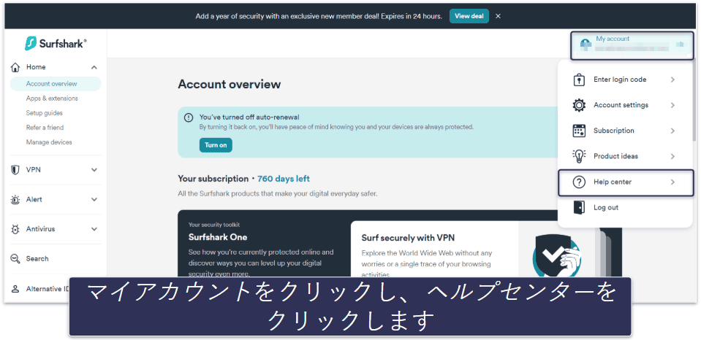Click the Search magnifier icon in sidebar
Screen dimensions: 701x340
(x=15, y=259)
